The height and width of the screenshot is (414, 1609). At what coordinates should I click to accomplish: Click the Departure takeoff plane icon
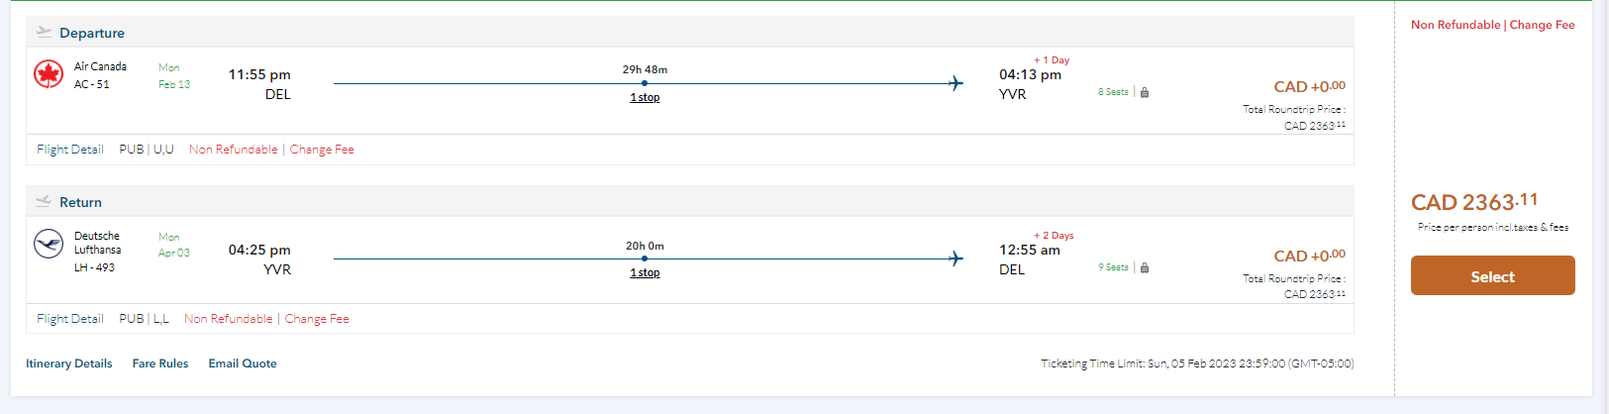[44, 33]
